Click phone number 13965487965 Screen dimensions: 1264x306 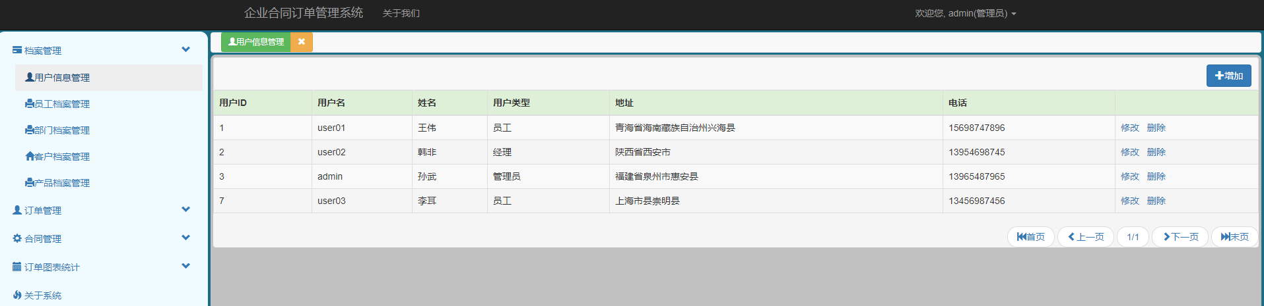[x=977, y=176]
